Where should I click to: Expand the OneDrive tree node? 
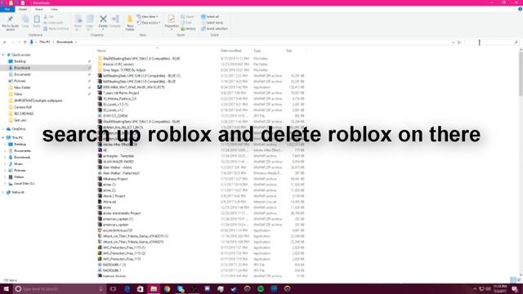[x=3, y=129]
